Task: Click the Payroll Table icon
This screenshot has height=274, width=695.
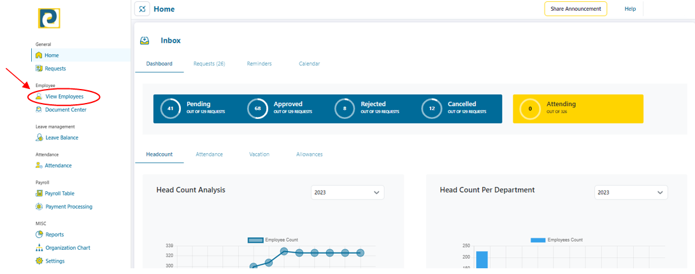Action: (39, 193)
